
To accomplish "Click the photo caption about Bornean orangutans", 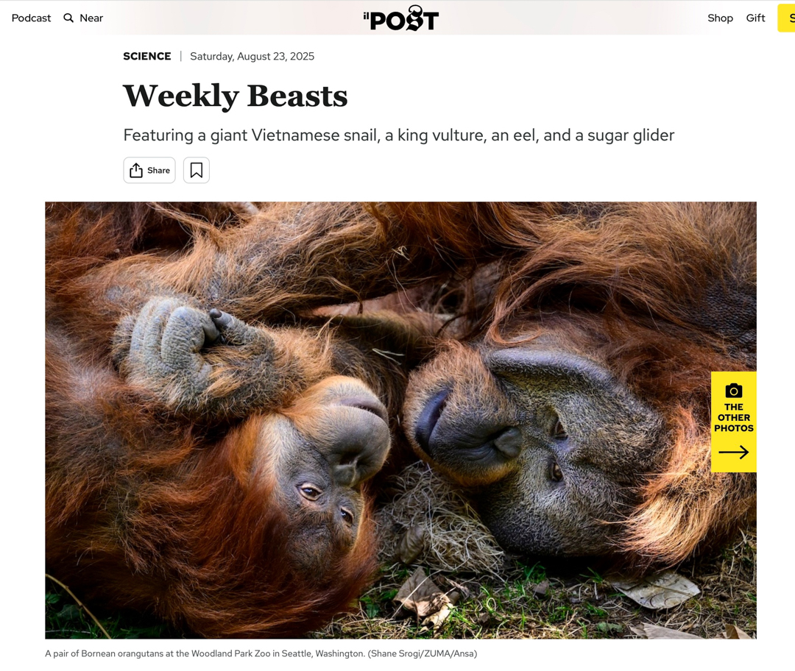I will [261, 654].
